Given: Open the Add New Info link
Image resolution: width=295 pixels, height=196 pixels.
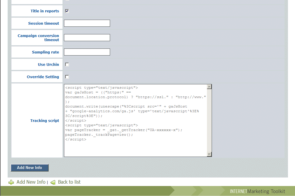Looking at the screenshot, I should 31,182.
